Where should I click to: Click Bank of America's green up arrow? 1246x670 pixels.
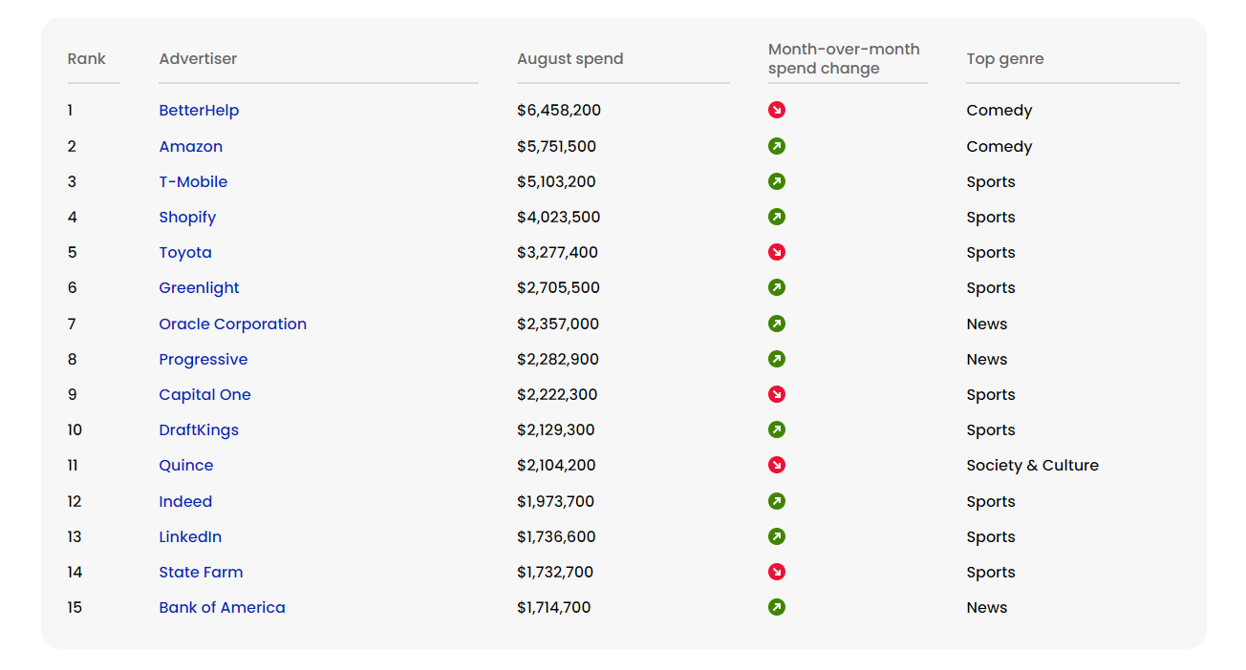pyautogui.click(x=777, y=607)
